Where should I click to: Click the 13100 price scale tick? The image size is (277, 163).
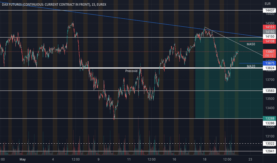[270, 136]
